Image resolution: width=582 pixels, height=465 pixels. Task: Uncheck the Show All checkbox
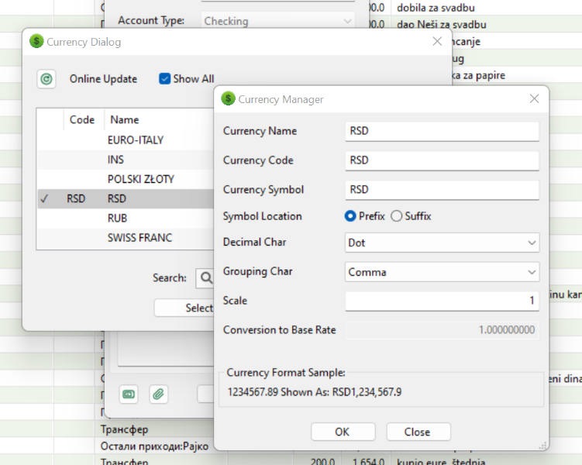(164, 79)
